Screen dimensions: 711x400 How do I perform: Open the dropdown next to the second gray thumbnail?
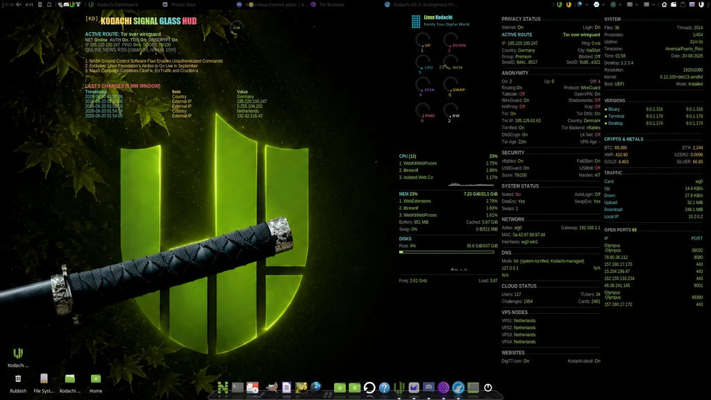click(x=653, y=5)
